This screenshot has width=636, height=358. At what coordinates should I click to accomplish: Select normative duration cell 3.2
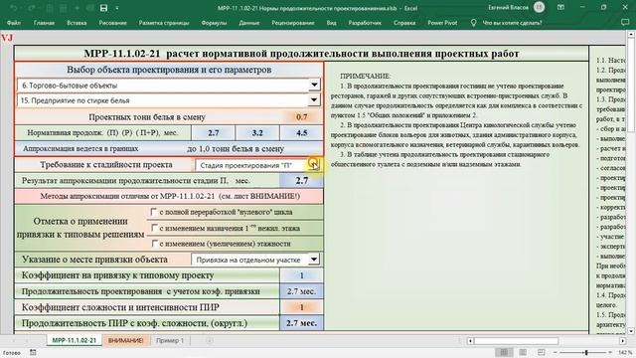pyautogui.click(x=257, y=132)
